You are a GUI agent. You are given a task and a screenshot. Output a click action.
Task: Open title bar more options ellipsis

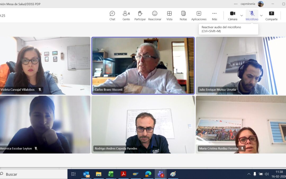click(x=236, y=4)
